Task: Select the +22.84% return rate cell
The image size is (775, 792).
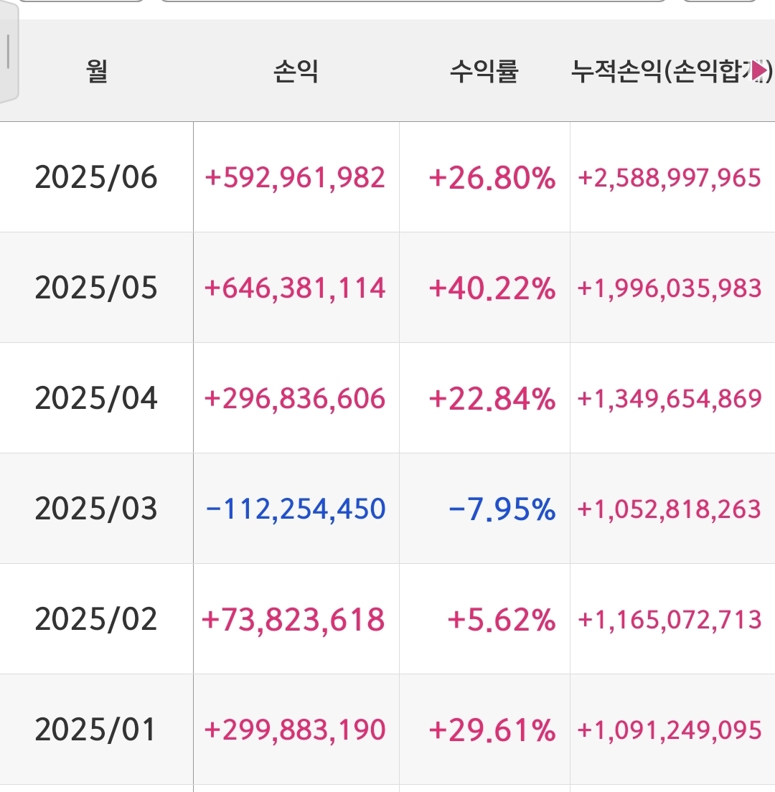Action: coord(492,398)
